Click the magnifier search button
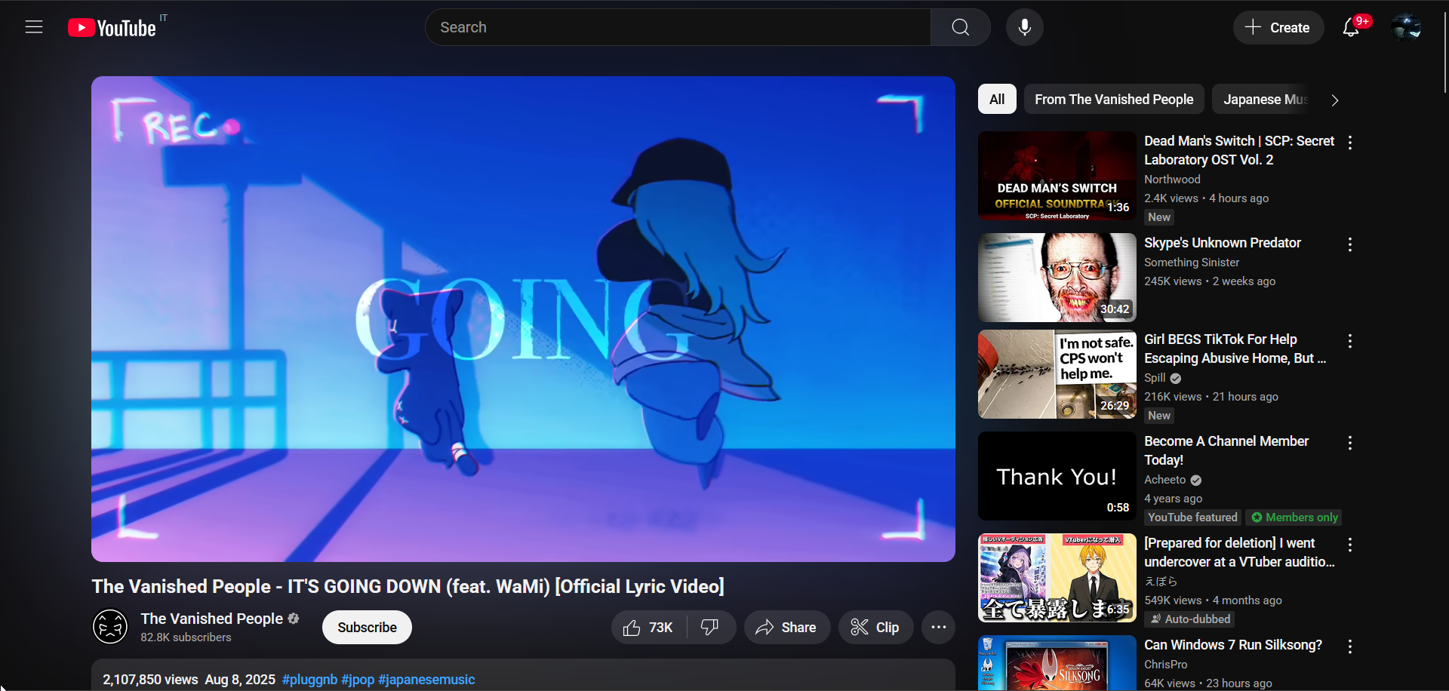 [x=960, y=27]
